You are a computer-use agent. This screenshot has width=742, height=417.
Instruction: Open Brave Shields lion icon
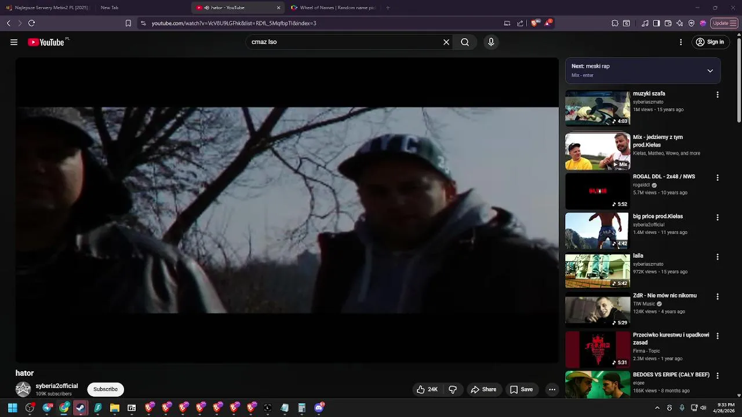click(x=535, y=23)
